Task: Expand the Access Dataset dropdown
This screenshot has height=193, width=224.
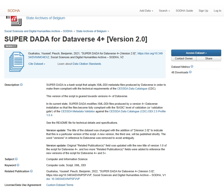Action: 196,53
